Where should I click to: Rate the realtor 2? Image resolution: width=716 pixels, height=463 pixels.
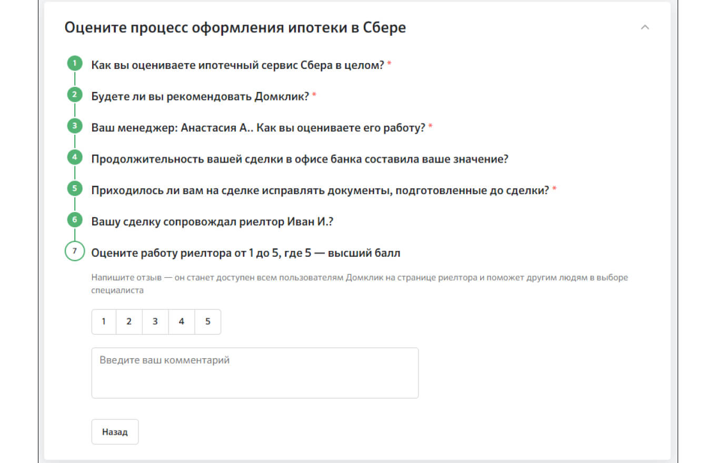click(x=129, y=321)
